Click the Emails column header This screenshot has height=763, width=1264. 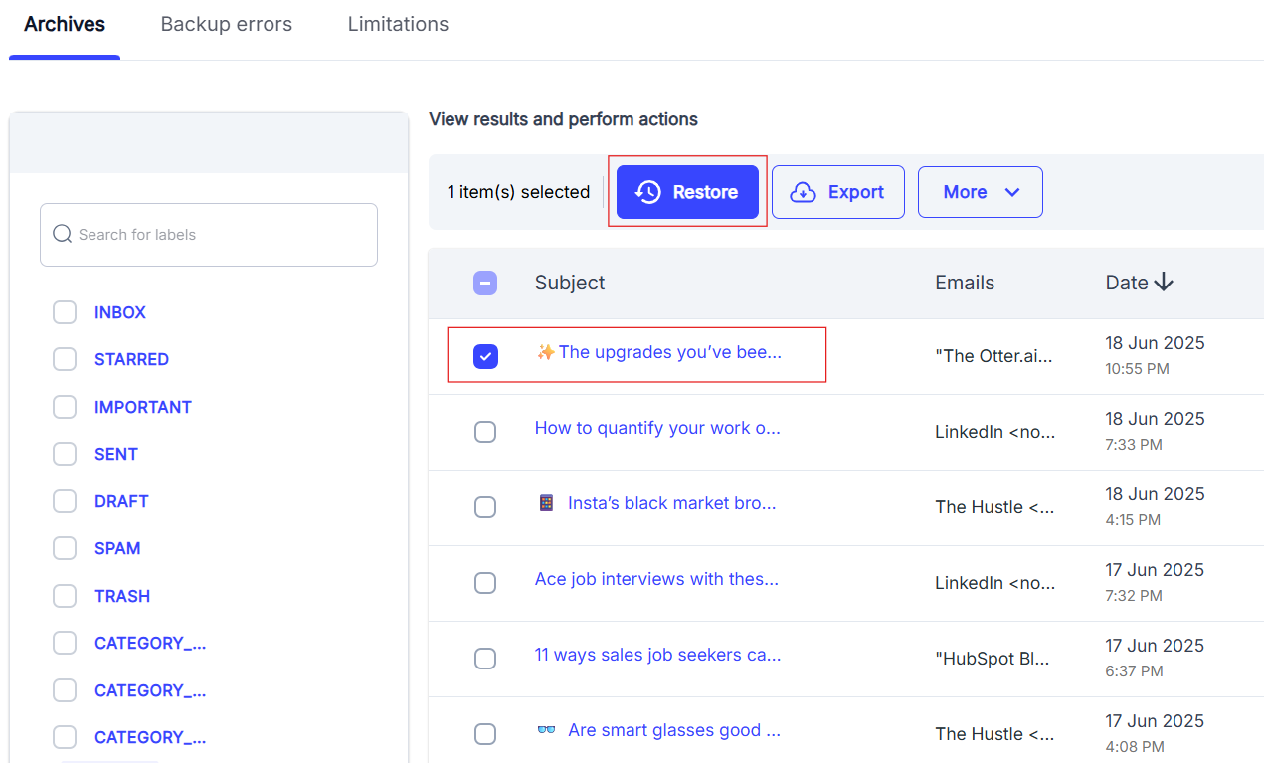click(x=965, y=283)
